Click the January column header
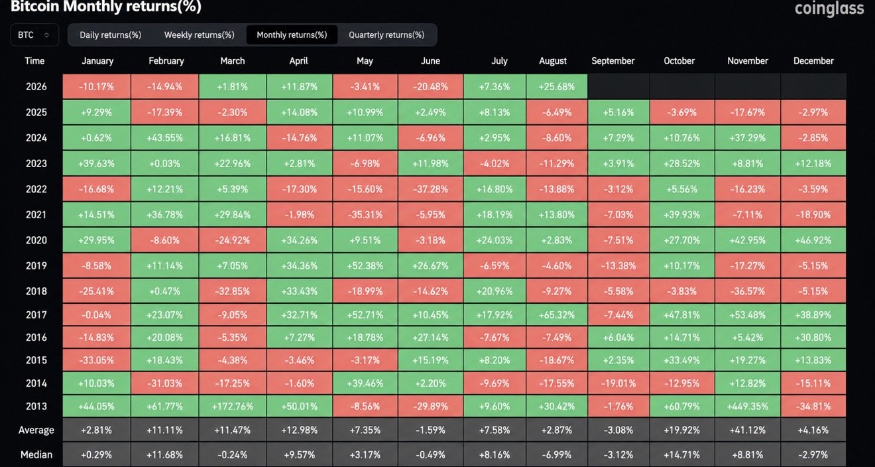 tap(97, 60)
